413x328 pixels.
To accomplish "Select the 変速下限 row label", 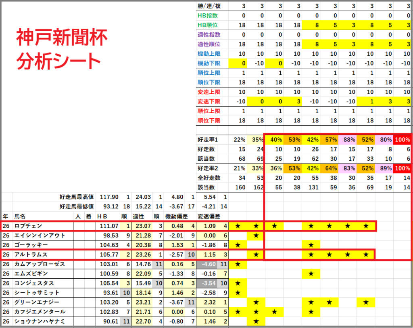I will 209,101.
